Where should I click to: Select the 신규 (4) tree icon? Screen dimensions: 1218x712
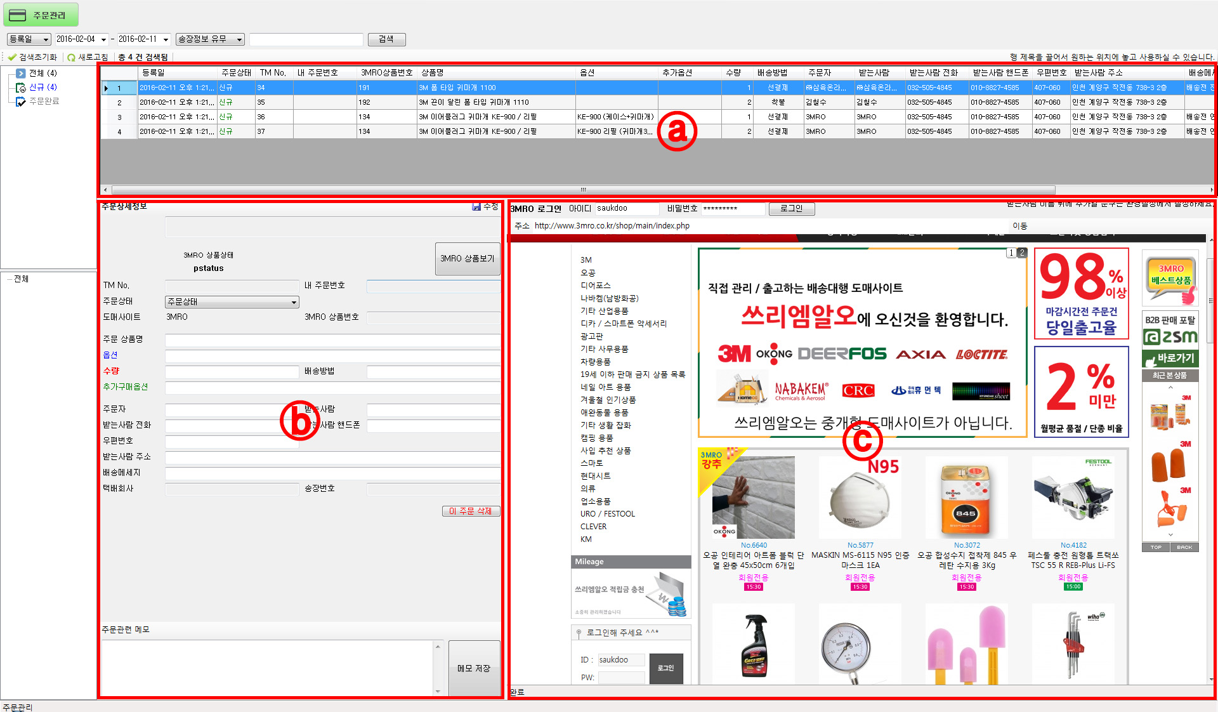pyautogui.click(x=21, y=88)
